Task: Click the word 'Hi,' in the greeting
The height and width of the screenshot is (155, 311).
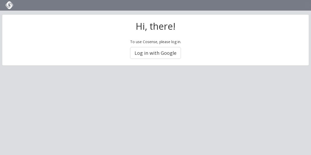Action: tap(142, 26)
